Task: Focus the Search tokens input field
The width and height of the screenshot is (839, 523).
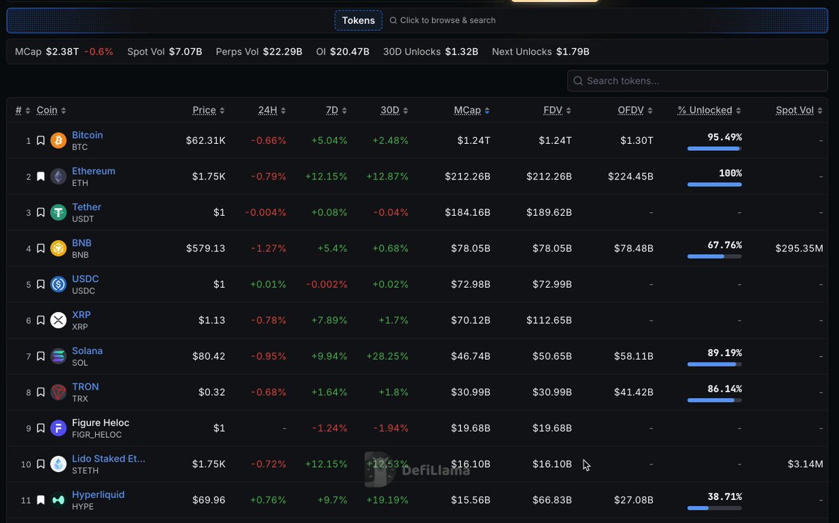Action: pos(698,81)
